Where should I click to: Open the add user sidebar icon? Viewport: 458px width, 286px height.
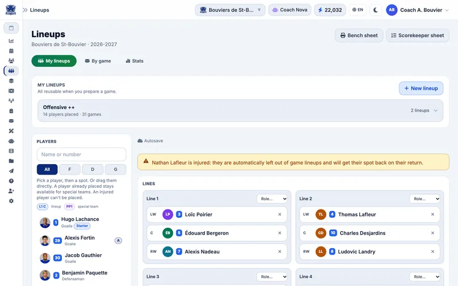coord(11,191)
